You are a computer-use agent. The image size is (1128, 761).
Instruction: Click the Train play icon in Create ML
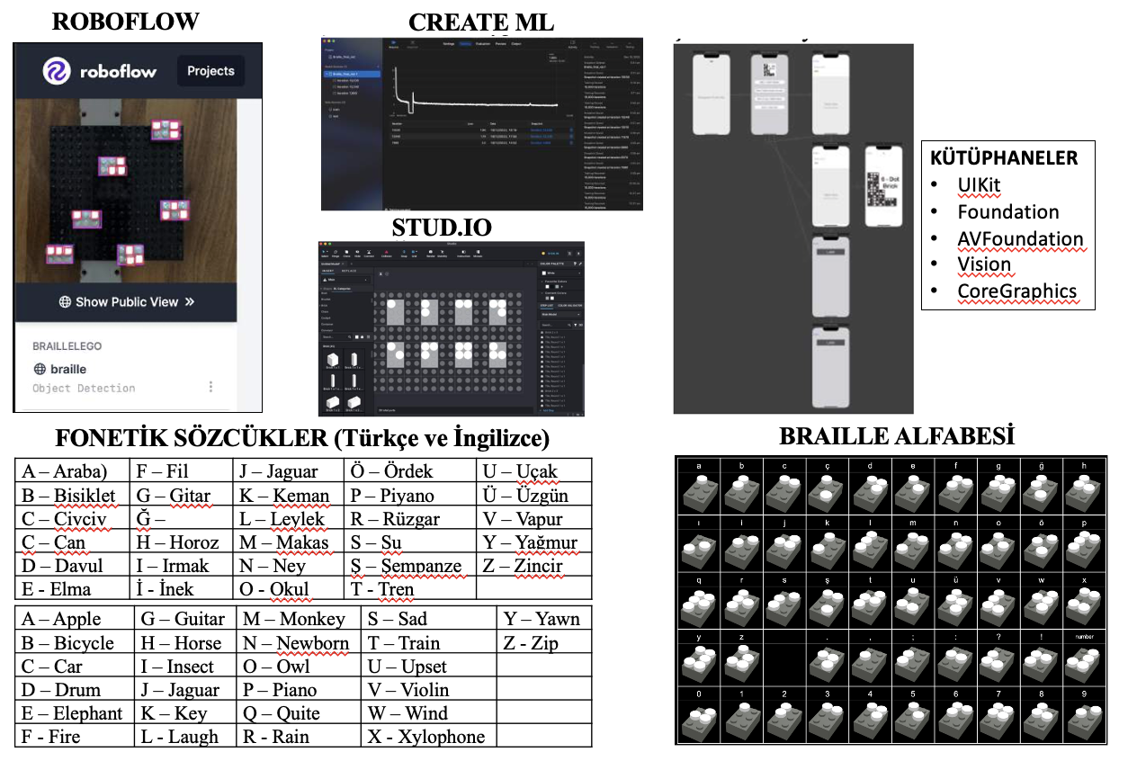(x=393, y=42)
